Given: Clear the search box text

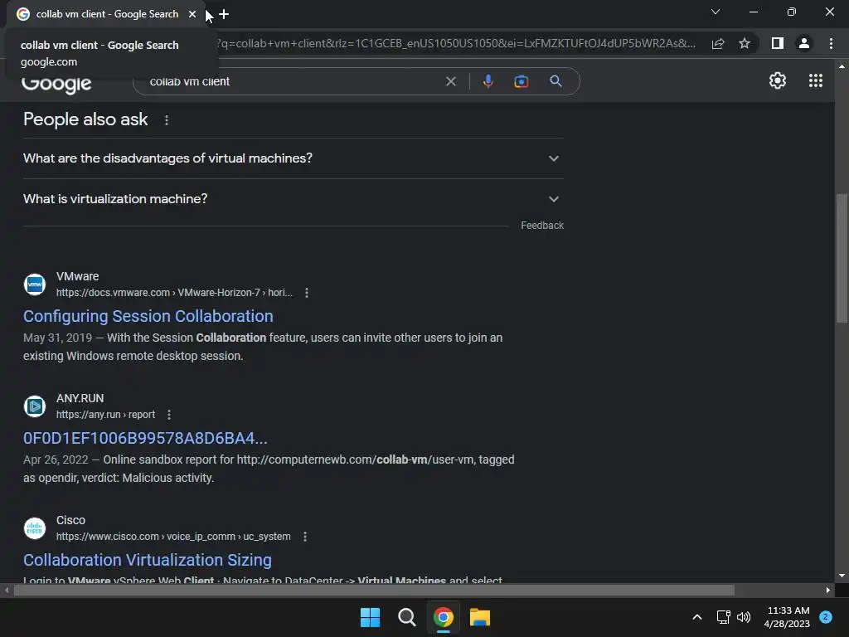Looking at the screenshot, I should 450,81.
